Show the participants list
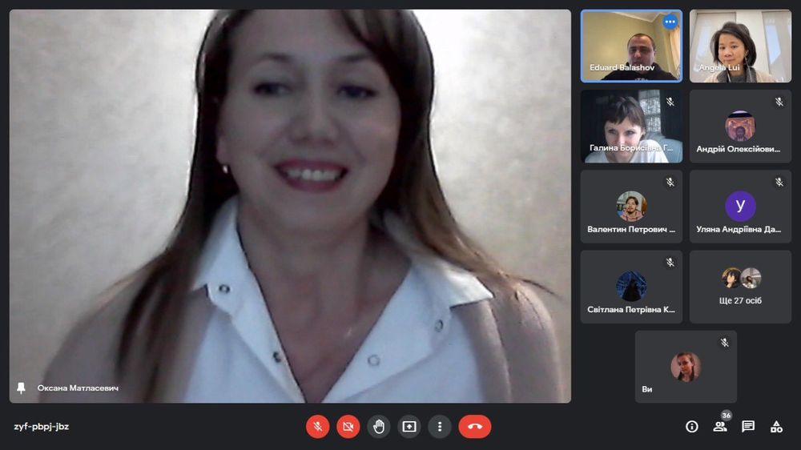 pos(720,427)
